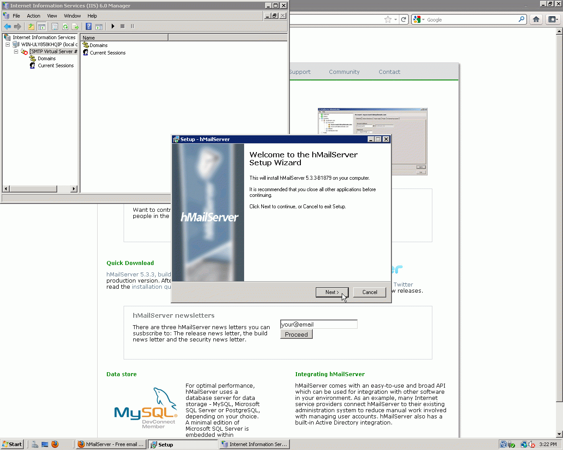Open the File menu in IIS Manager

tap(16, 16)
